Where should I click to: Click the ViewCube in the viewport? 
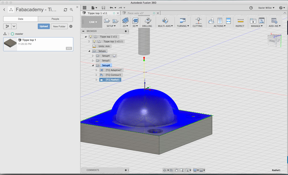coord(274,40)
